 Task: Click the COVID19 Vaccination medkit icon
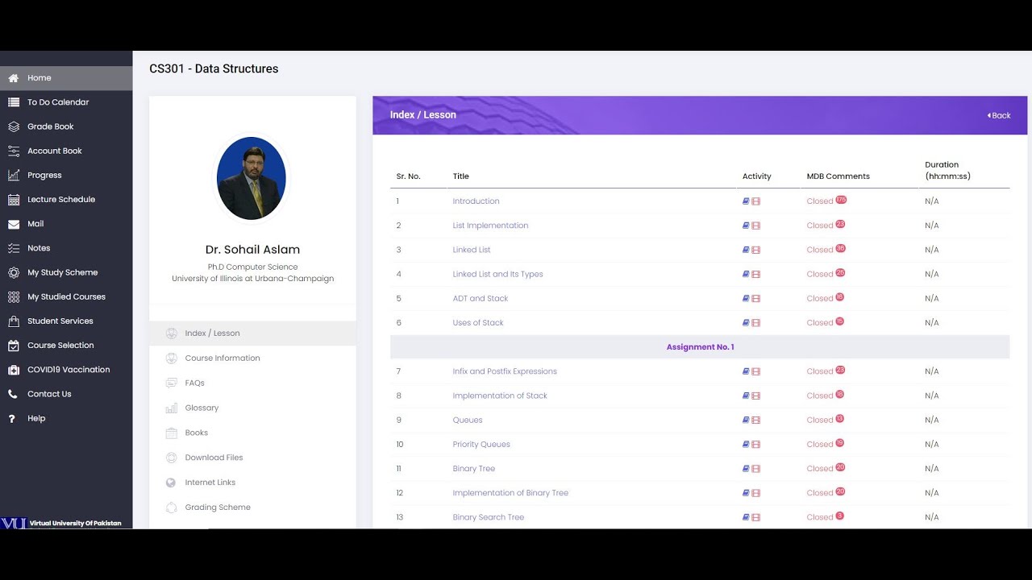pos(13,370)
